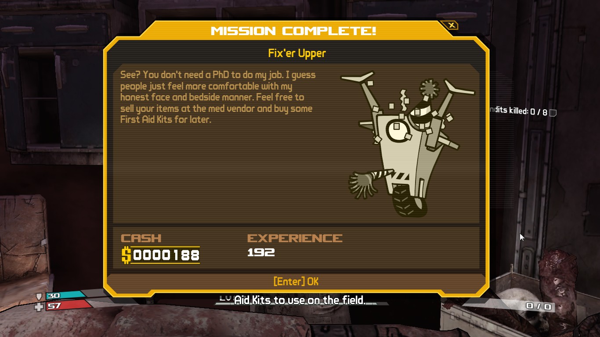
Task: Click the MISSION COMPLETE! header banner
Action: (x=293, y=31)
